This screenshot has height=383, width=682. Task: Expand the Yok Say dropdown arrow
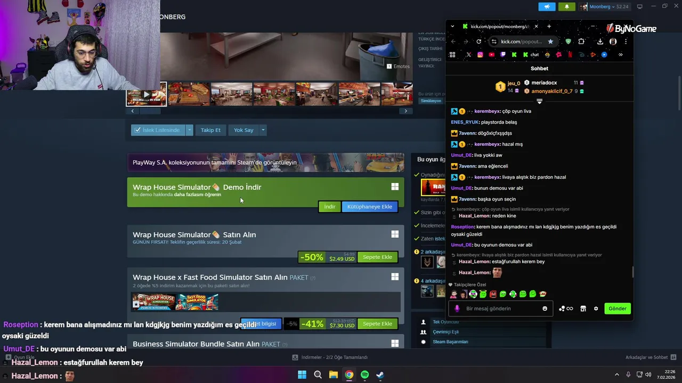[263, 130]
